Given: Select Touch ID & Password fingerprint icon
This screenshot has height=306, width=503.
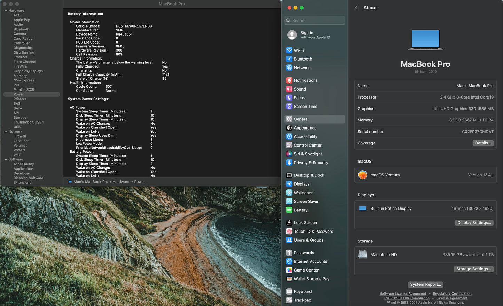Looking at the screenshot, I should (289, 231).
